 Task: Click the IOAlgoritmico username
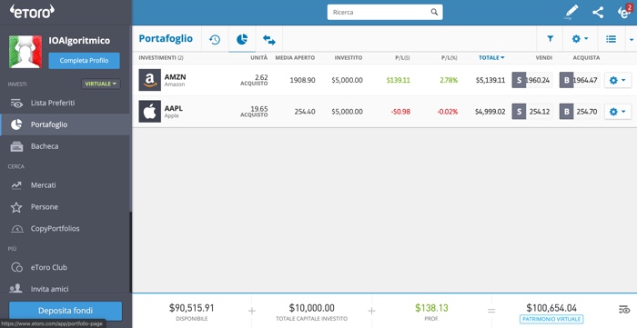click(79, 41)
